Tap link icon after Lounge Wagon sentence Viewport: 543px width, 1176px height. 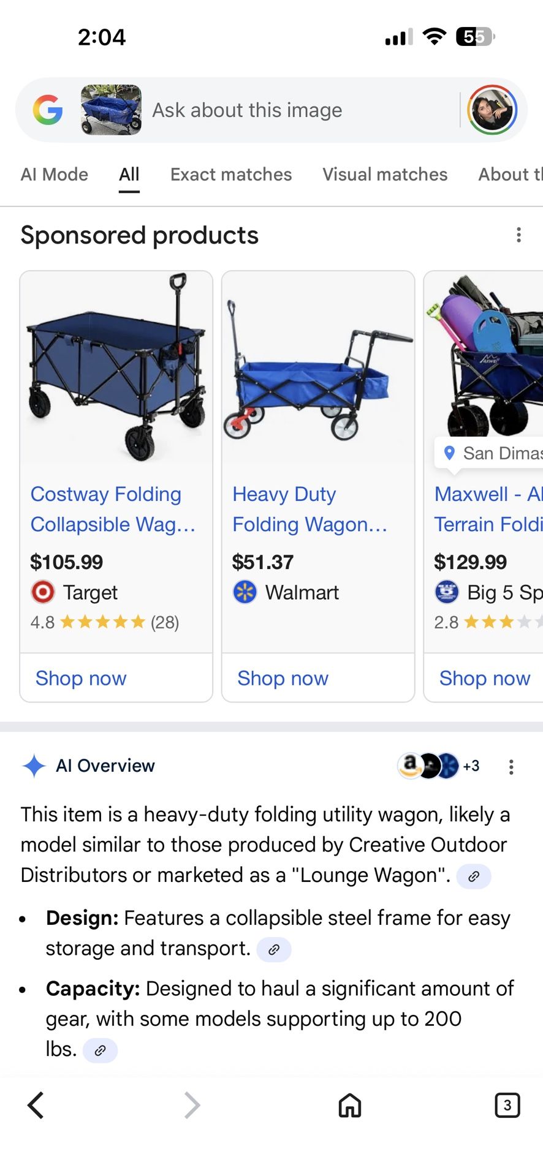(474, 876)
